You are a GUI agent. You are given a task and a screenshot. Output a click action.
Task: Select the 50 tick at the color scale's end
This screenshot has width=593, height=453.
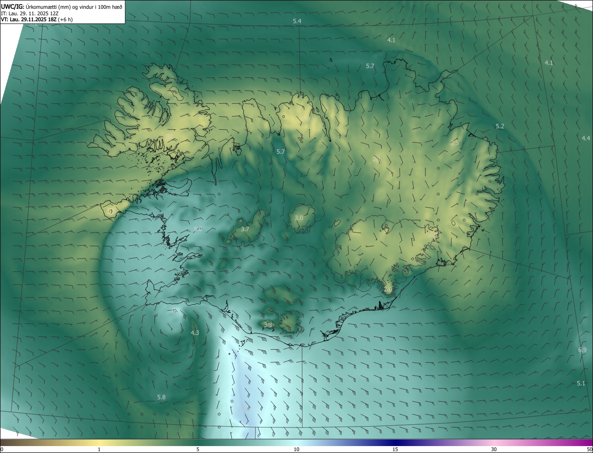coord(589,449)
